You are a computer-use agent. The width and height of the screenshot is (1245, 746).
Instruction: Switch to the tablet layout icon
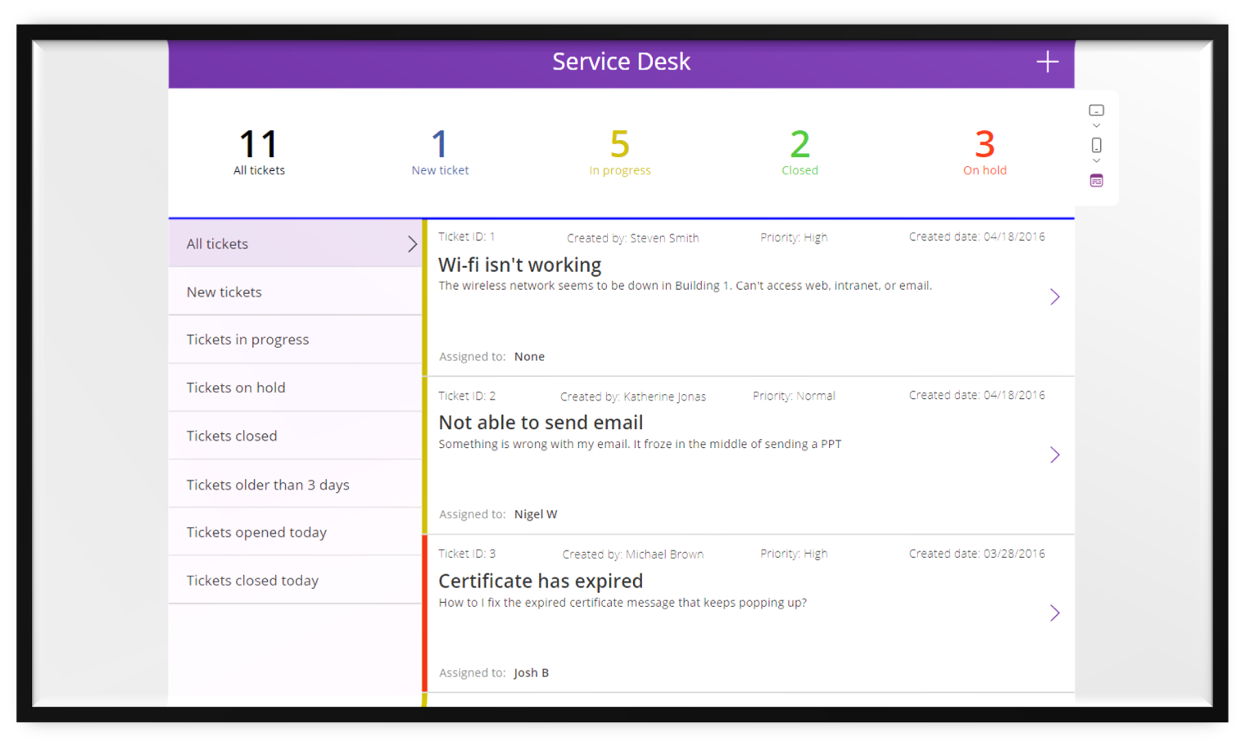[x=1096, y=111]
